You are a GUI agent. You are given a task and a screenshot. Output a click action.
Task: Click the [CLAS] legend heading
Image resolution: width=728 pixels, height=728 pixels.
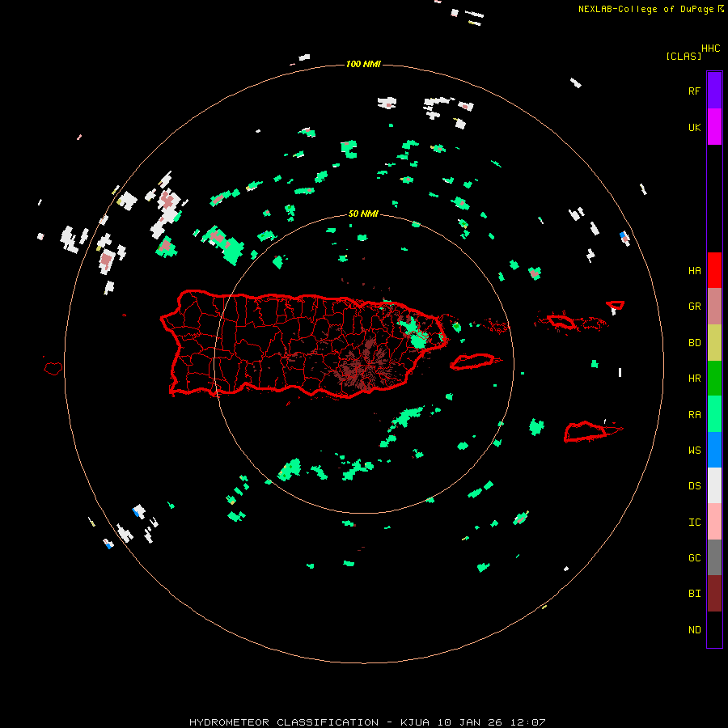[684, 57]
